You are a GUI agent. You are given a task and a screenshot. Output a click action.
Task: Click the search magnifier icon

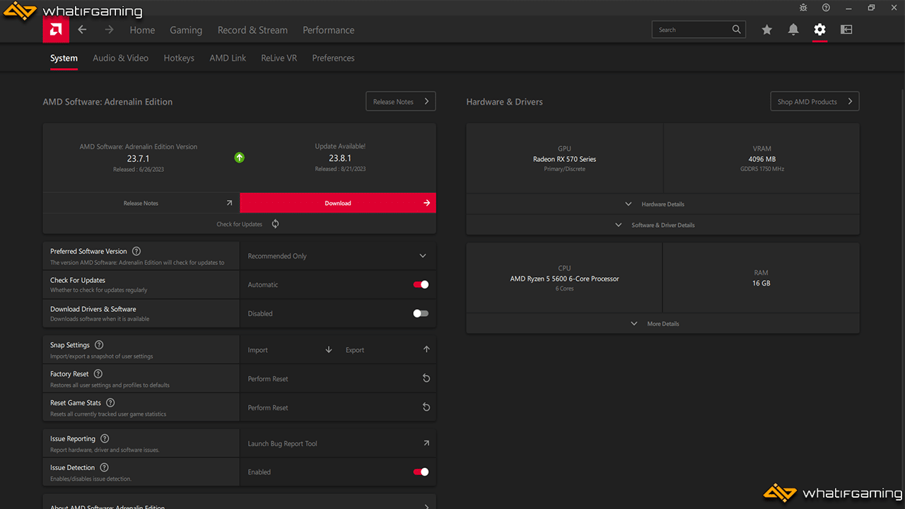point(737,30)
